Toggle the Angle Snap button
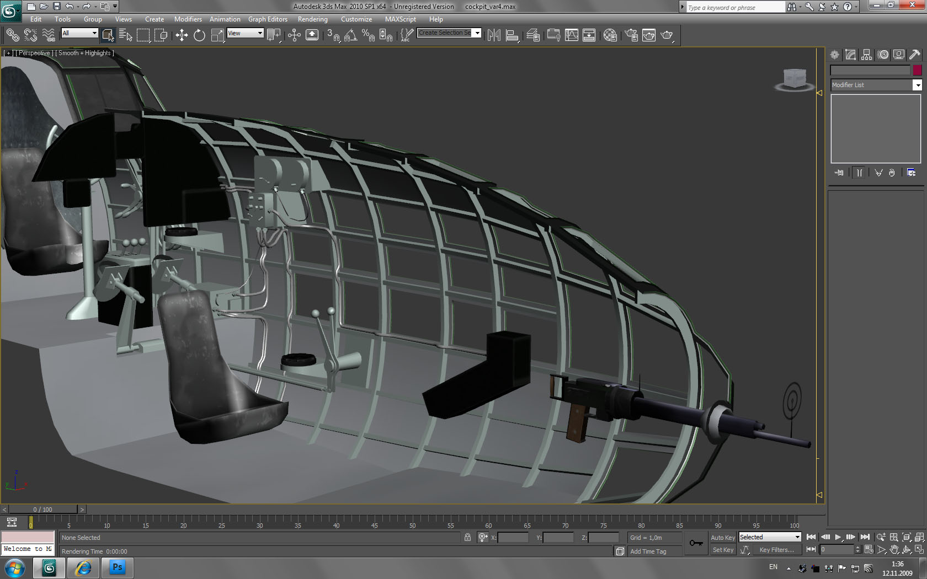This screenshot has width=927, height=579. tap(350, 35)
